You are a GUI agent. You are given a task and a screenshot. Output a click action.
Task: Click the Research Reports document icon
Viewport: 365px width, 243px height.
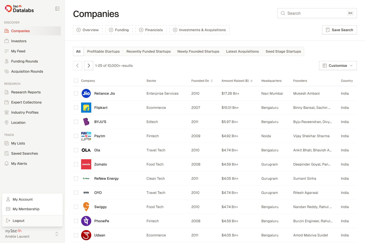click(7, 92)
